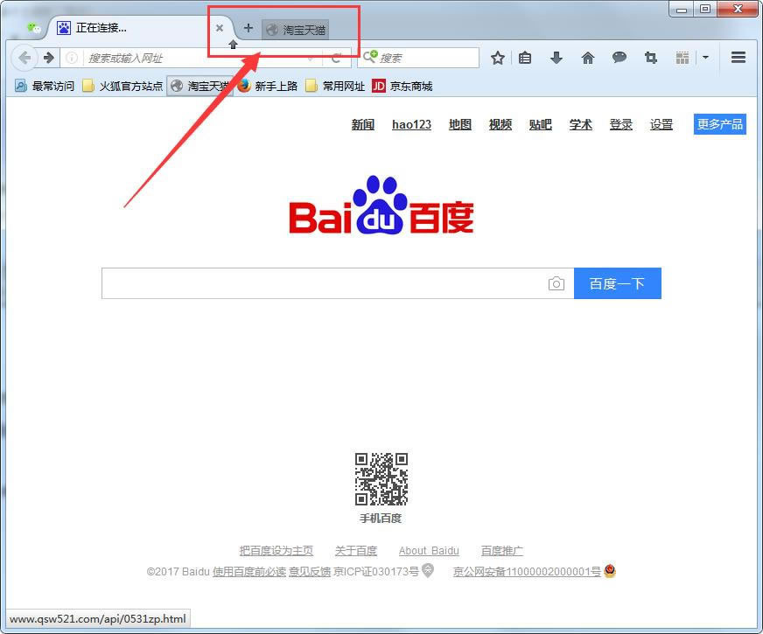Image resolution: width=763 pixels, height=634 pixels.
Task: Click the ICP shield icon in footer
Action: point(428,570)
